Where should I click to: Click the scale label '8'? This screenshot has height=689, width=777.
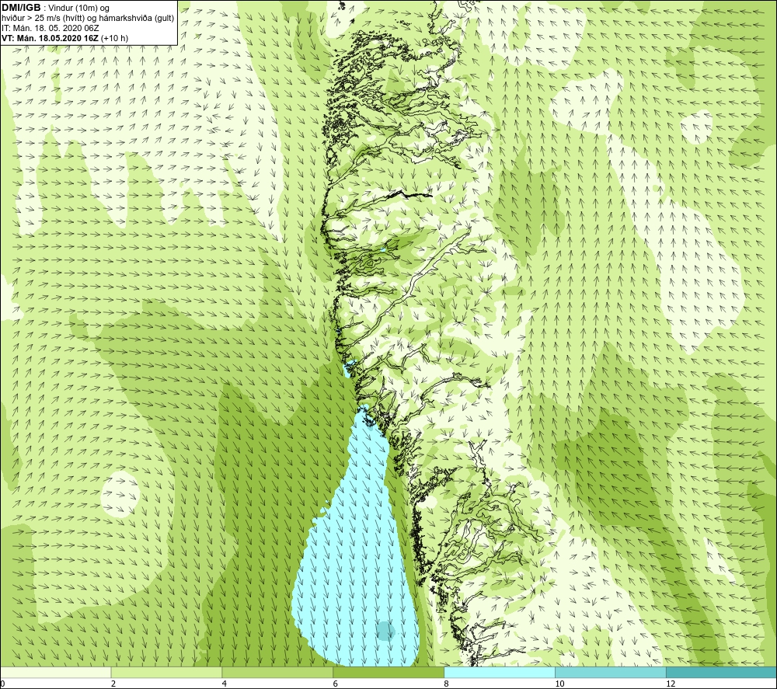(x=447, y=684)
